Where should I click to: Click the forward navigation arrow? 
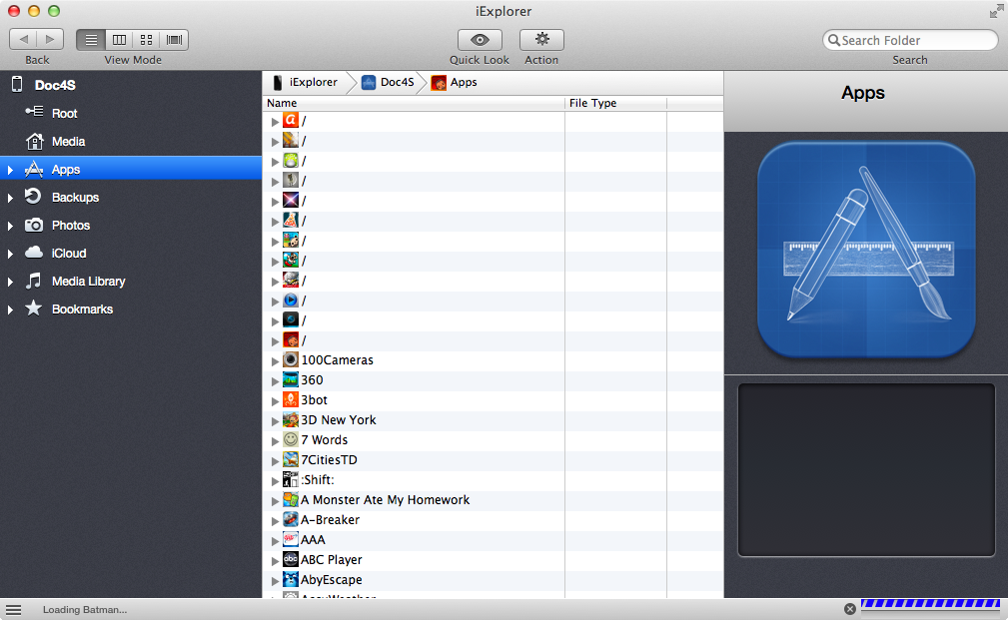(x=51, y=40)
